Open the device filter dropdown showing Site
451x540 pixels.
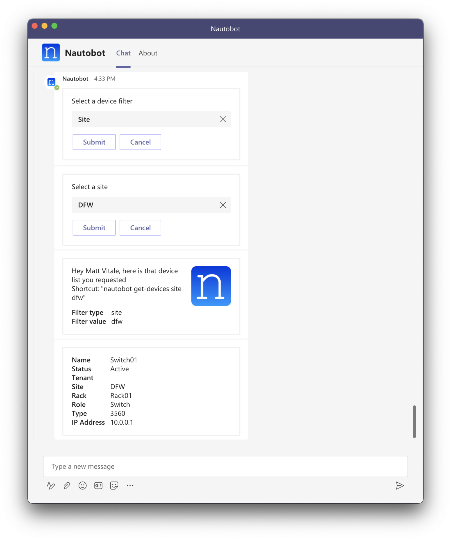point(151,119)
